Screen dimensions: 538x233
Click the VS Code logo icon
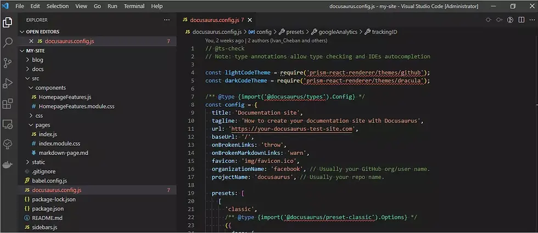point(5,6)
